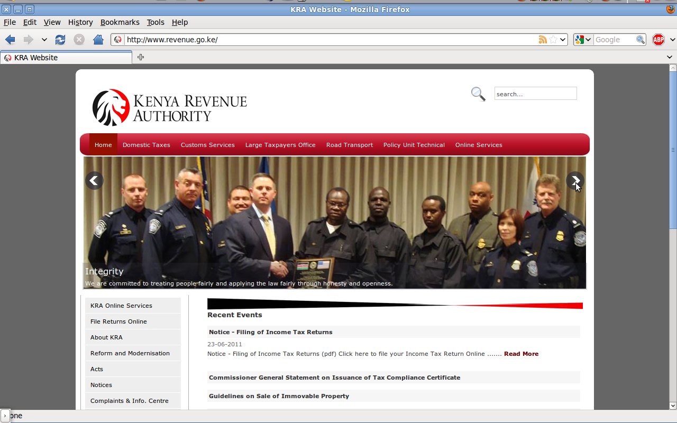
Task: Open Commissioner General Statement on Tax Compliance
Action: [334, 378]
